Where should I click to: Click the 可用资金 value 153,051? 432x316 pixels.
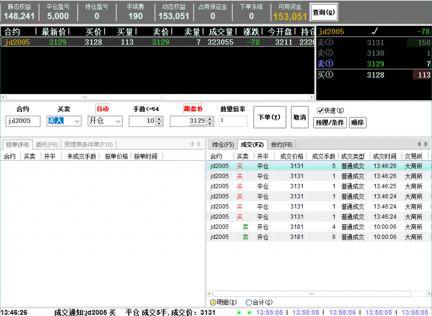click(290, 17)
